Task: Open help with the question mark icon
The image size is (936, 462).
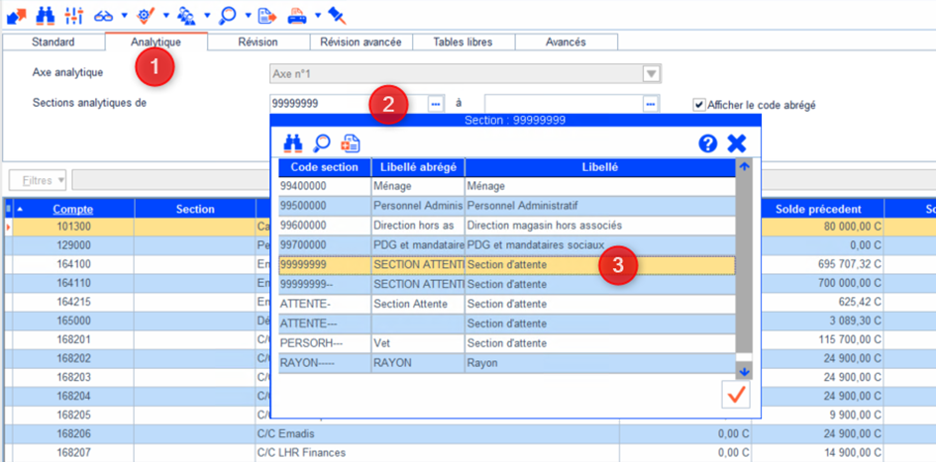Action: [x=707, y=143]
